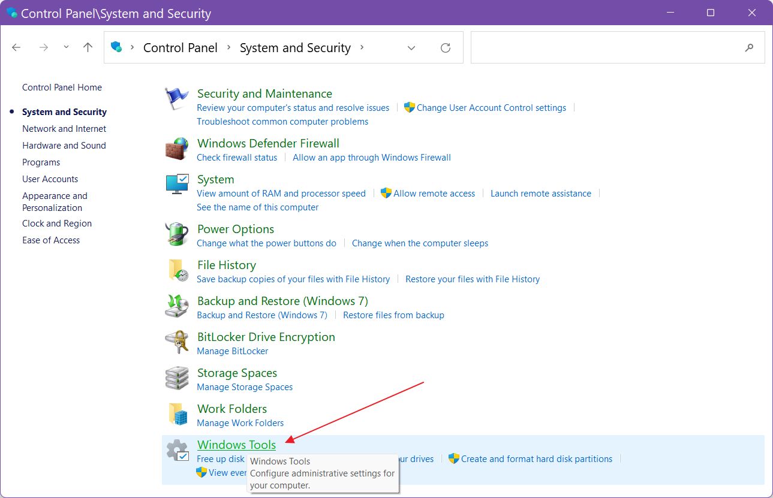Go back with the back arrow
This screenshot has width=773, height=498.
tap(16, 47)
